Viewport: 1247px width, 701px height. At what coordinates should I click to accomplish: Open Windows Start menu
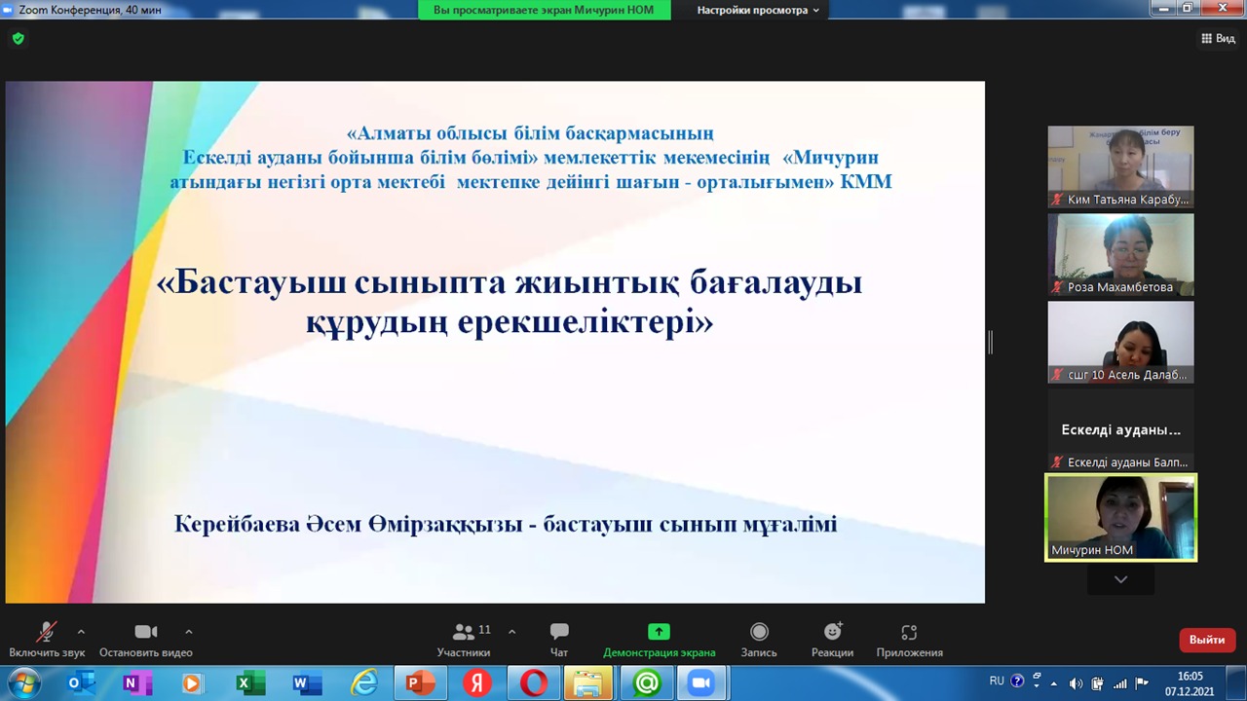point(24,683)
